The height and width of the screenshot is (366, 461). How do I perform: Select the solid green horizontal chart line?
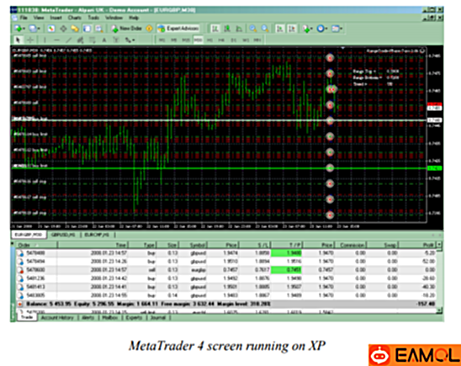(x=219, y=168)
